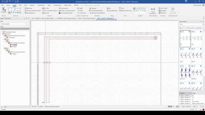The width and height of the screenshot is (205, 115).
Task: Switch to the Pre-planning ribbon tab
Action: click(57, 5)
